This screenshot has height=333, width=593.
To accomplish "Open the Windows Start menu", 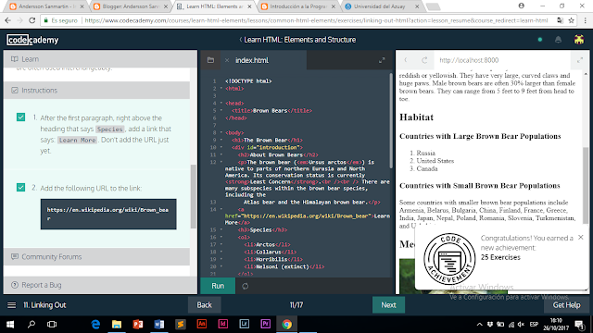I will point(10,325).
